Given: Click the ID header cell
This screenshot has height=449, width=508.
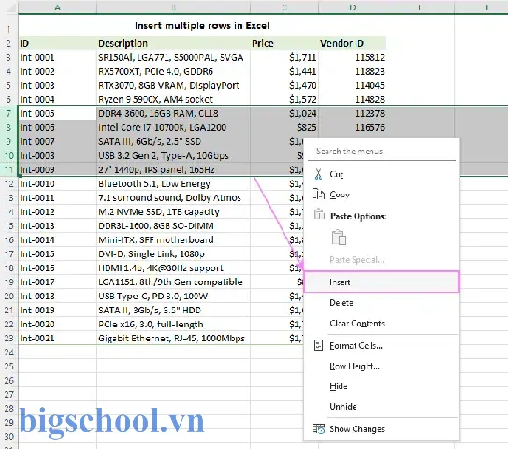Looking at the screenshot, I should point(57,43).
